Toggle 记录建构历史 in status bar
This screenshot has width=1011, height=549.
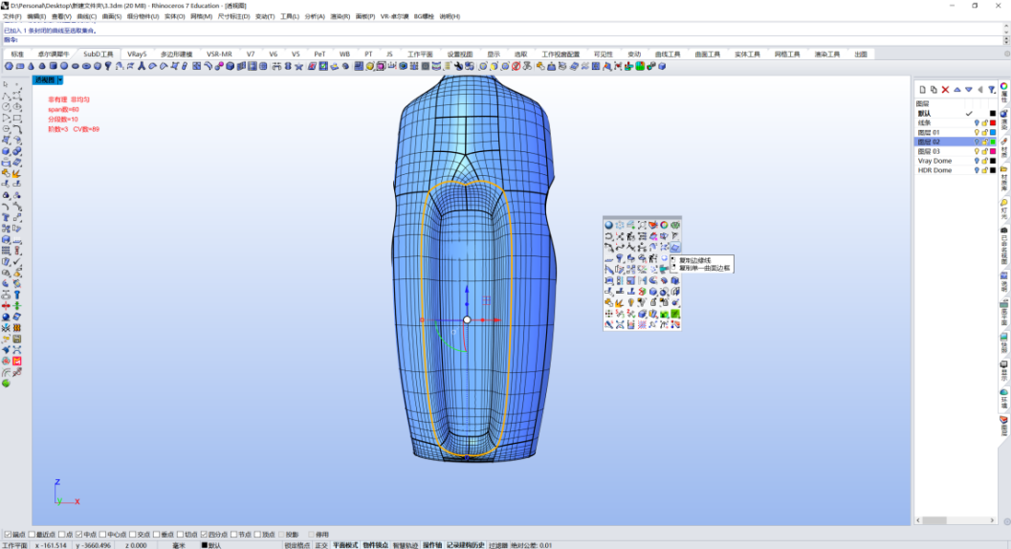[x=465, y=545]
